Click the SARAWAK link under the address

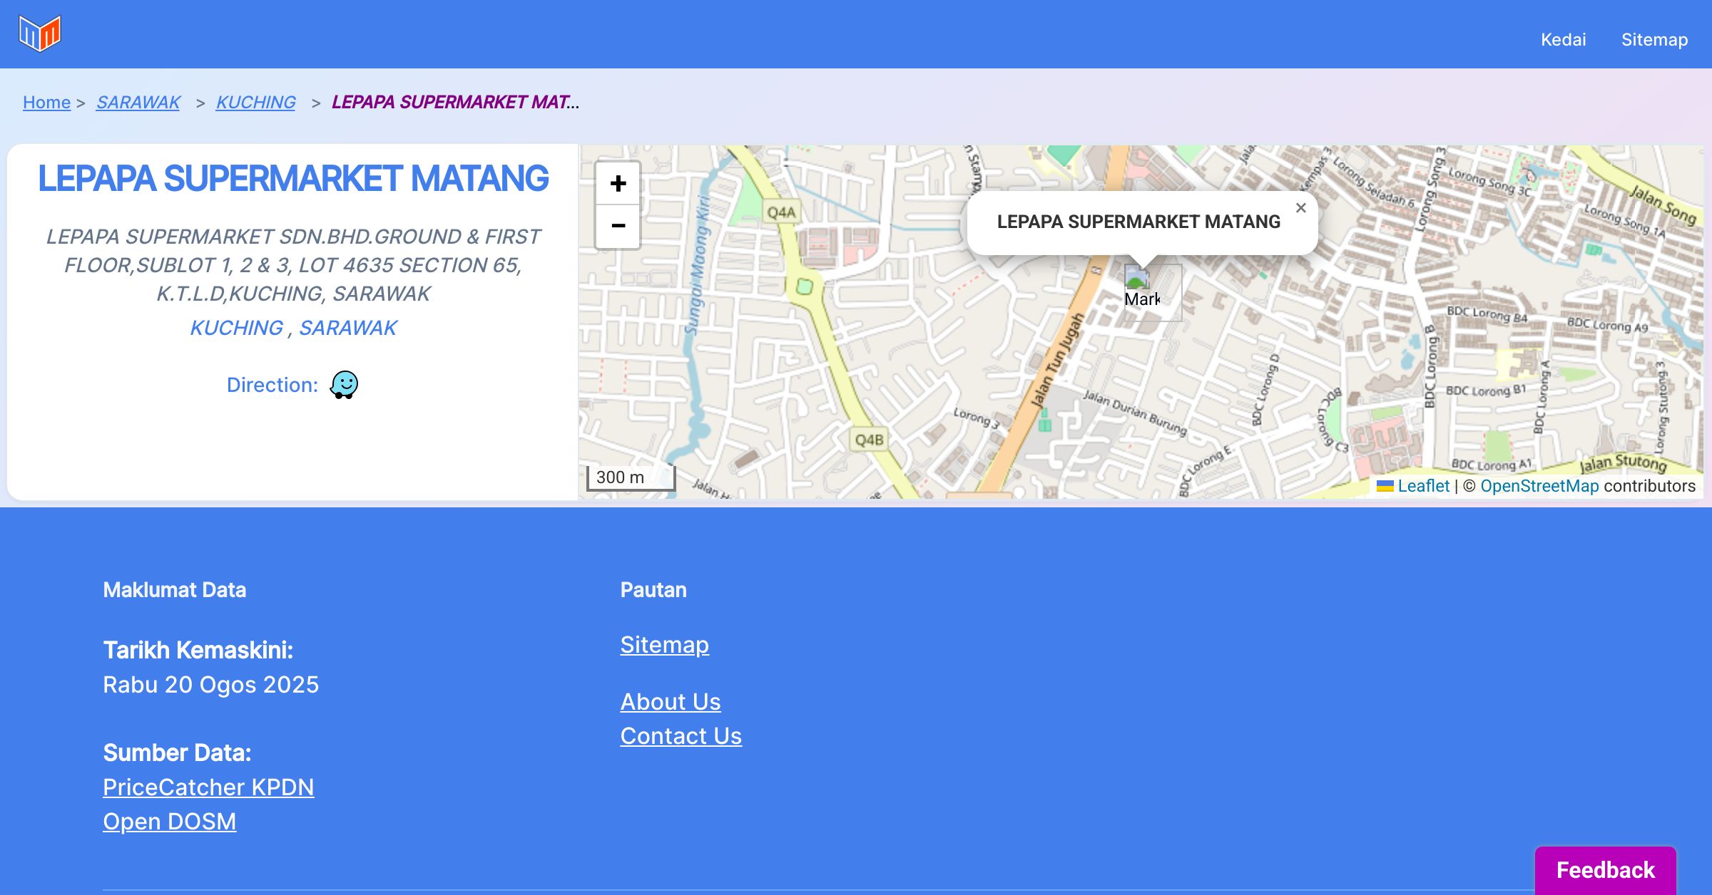[347, 328]
